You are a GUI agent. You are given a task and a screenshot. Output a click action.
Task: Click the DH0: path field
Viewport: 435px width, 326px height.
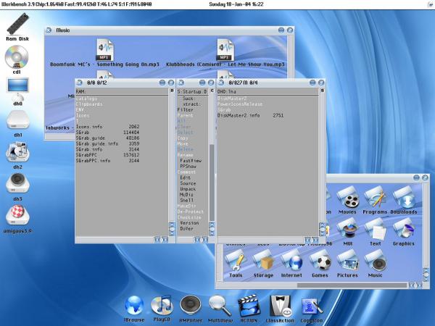[268, 91]
